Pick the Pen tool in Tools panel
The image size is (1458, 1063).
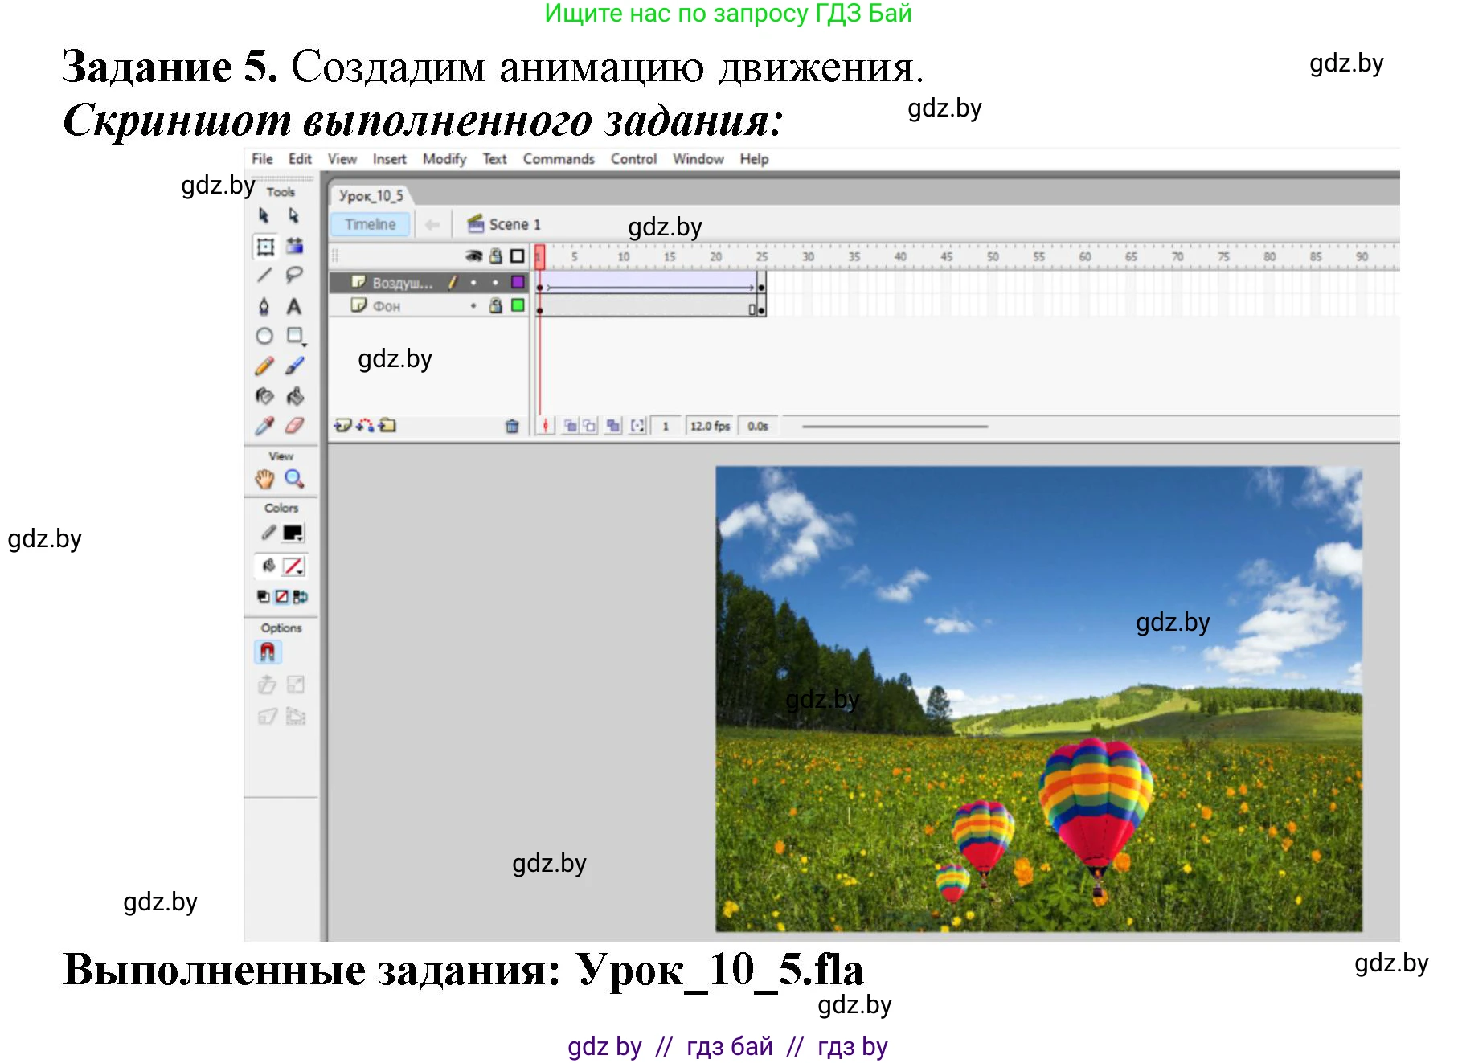tap(264, 306)
